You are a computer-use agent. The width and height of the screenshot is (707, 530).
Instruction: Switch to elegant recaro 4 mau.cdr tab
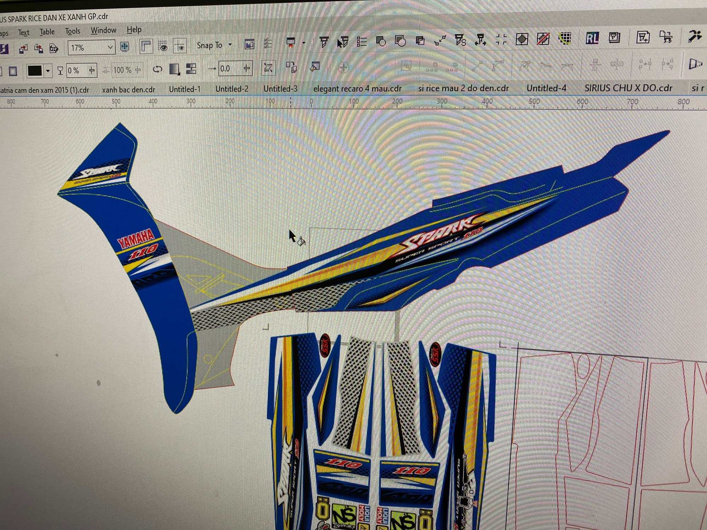(x=357, y=88)
